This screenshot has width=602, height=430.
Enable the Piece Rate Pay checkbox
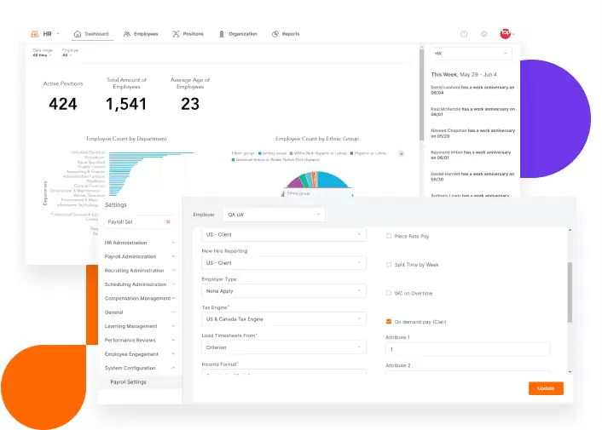pos(389,235)
